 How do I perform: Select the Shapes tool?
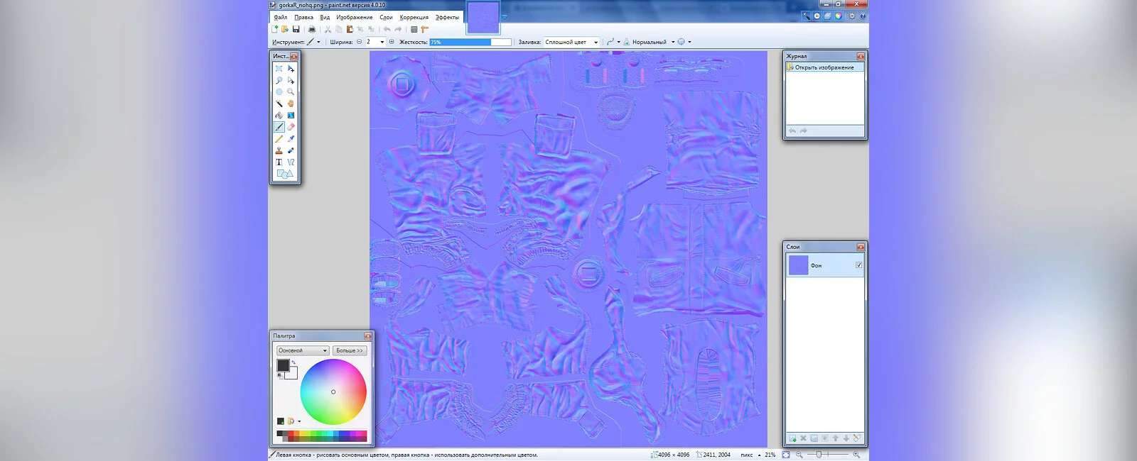click(x=284, y=174)
